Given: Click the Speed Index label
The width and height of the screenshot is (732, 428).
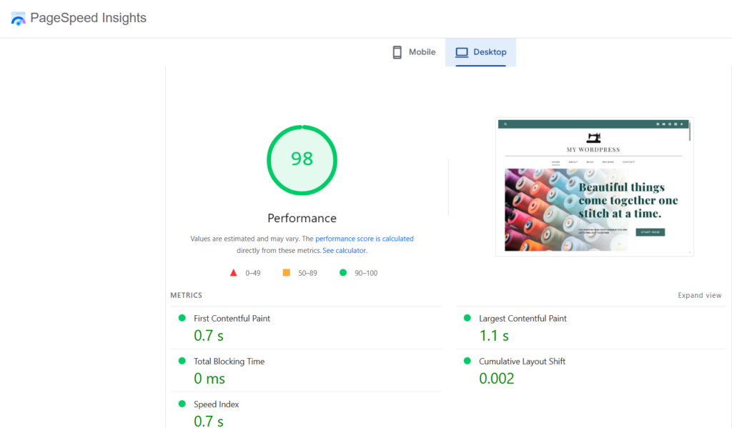Looking at the screenshot, I should pos(216,404).
